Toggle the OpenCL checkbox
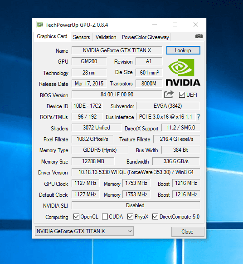 [76, 217]
